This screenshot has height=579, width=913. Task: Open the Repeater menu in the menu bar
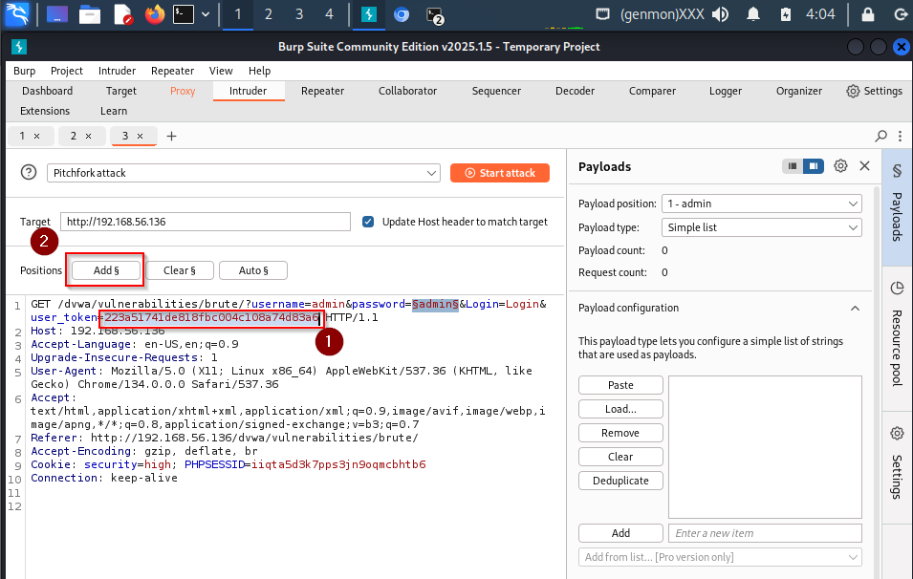click(172, 71)
